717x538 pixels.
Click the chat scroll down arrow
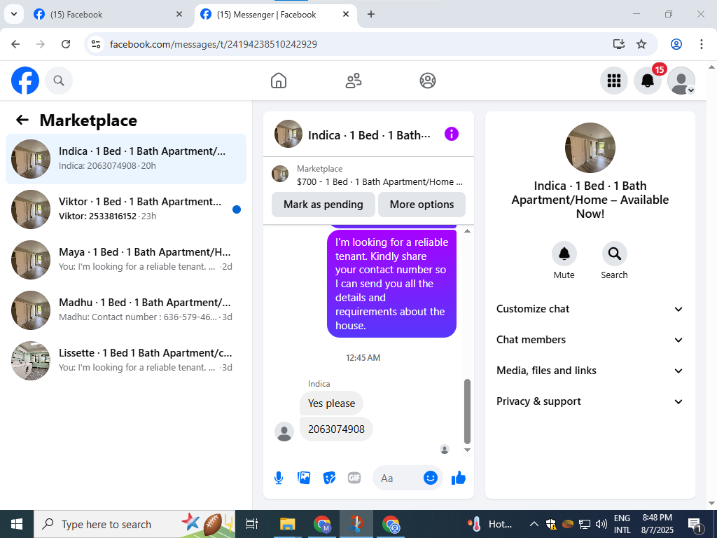467,450
